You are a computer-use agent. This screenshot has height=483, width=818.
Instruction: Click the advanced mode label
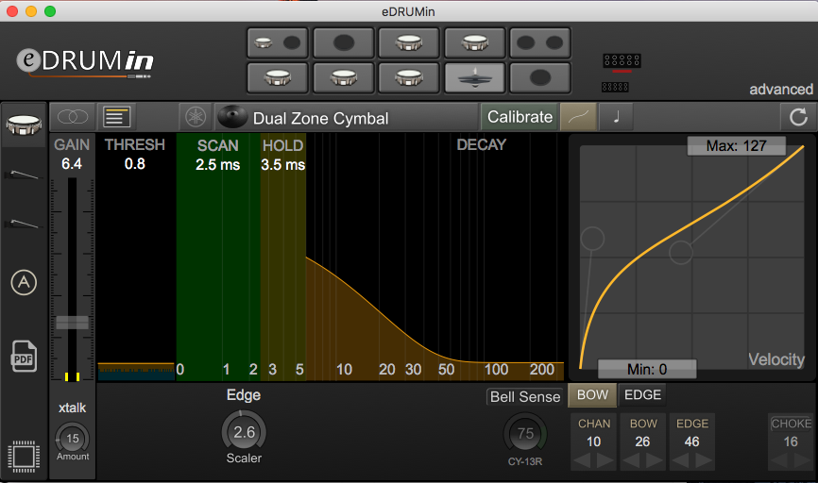[781, 90]
